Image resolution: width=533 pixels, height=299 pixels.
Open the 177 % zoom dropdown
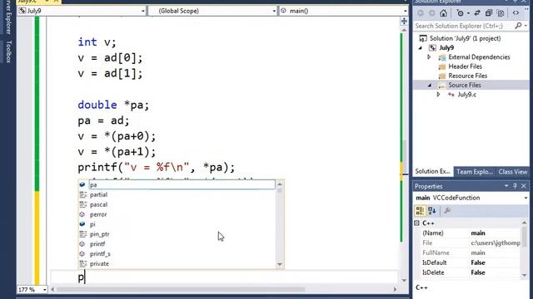coord(44,290)
